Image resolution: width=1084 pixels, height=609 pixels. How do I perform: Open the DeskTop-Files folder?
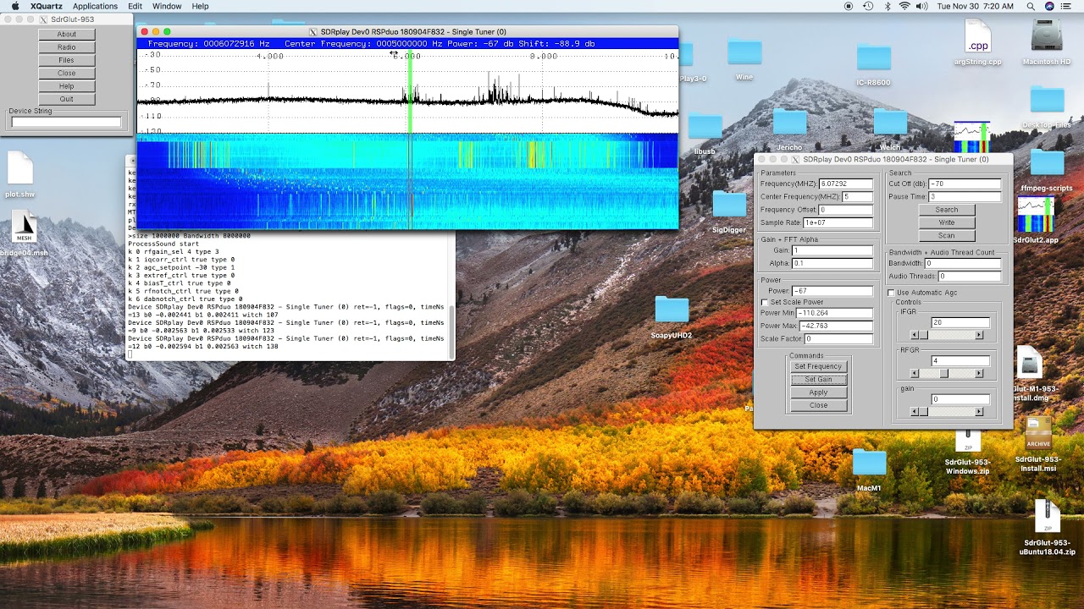(x=1047, y=100)
